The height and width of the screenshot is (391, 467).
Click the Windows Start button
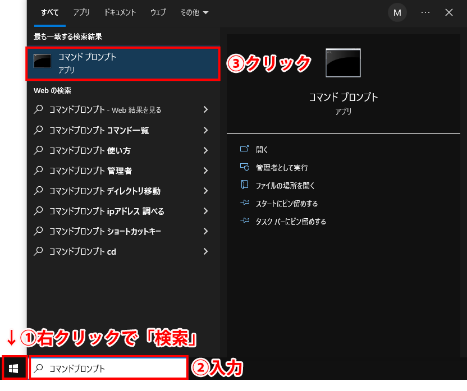(14, 369)
